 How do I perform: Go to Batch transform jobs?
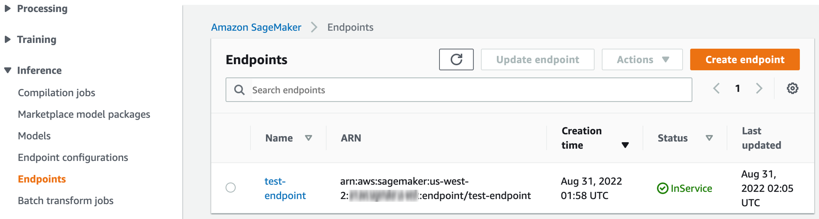click(65, 201)
